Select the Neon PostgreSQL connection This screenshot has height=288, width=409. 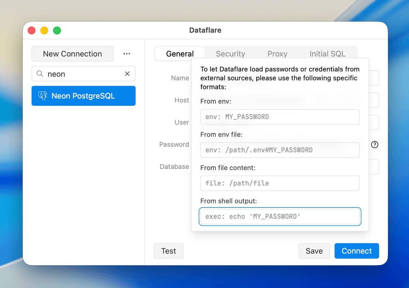point(84,96)
